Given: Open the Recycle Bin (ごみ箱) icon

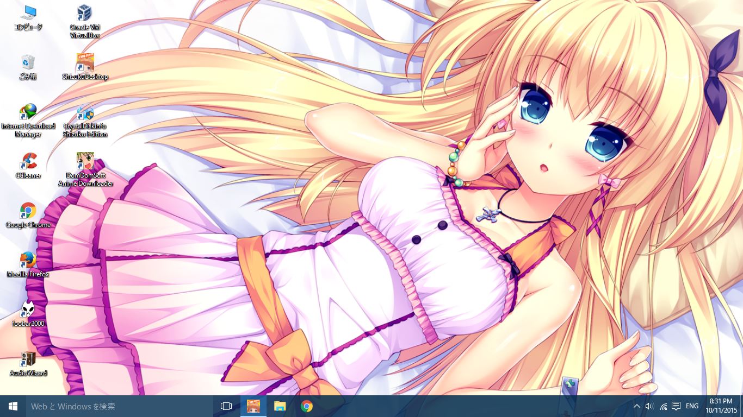Looking at the screenshot, I should (x=28, y=67).
